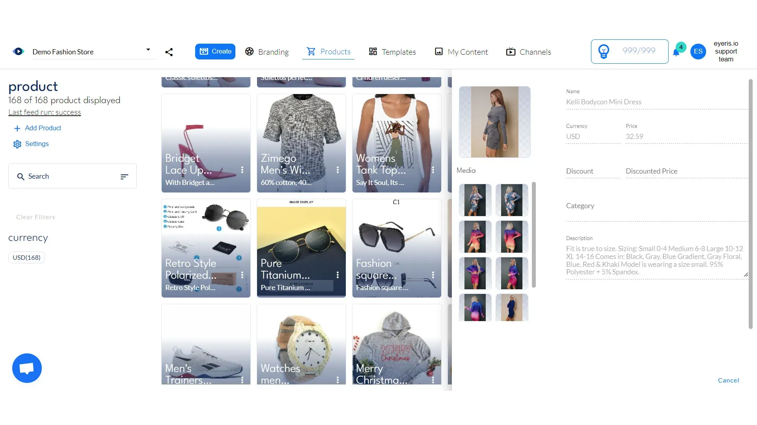Click the eyeris eye logo
Screen dimensions: 757x425
[18, 52]
